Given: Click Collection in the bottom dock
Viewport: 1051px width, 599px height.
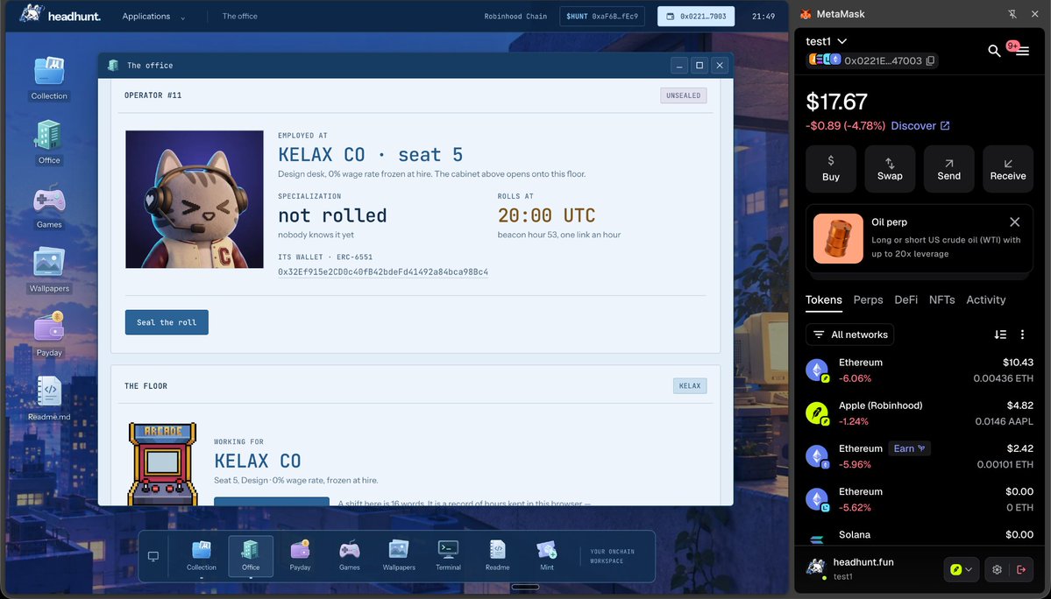Looking at the screenshot, I should click(201, 555).
